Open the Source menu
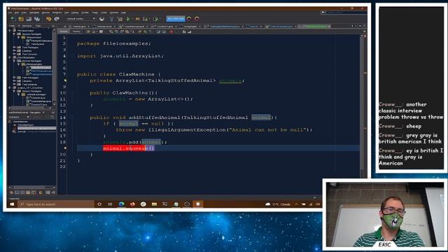The width and height of the screenshot is (448, 252). point(45,13)
